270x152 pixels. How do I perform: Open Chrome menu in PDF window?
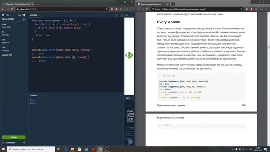(x=267, y=9)
